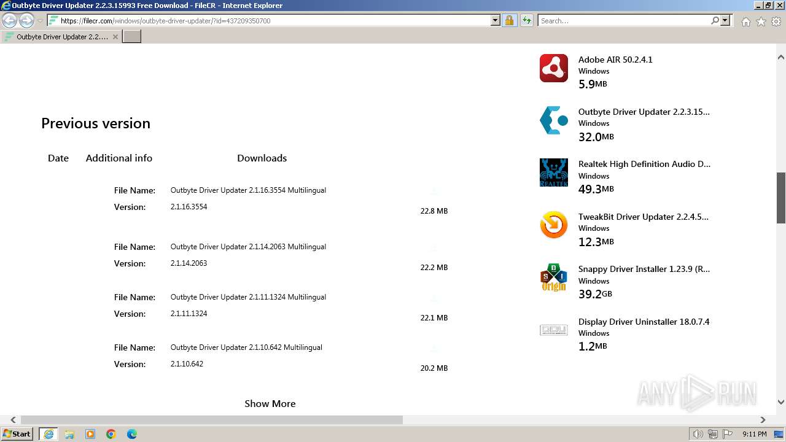Click the Additional info column header

[119, 158]
